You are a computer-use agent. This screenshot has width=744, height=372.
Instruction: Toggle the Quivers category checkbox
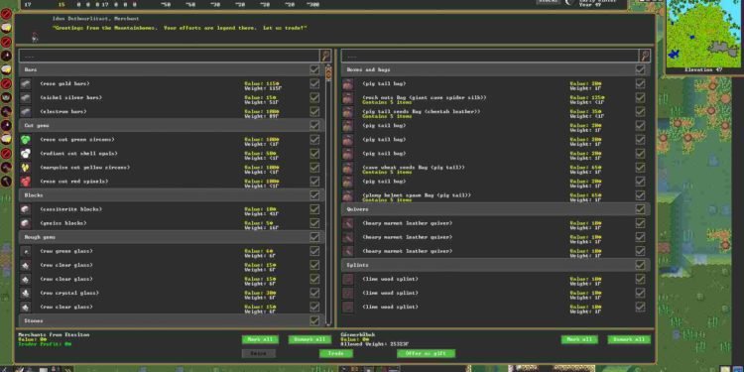640,209
